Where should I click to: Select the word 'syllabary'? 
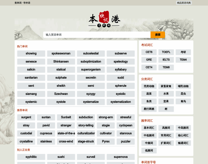pos(121,69)
